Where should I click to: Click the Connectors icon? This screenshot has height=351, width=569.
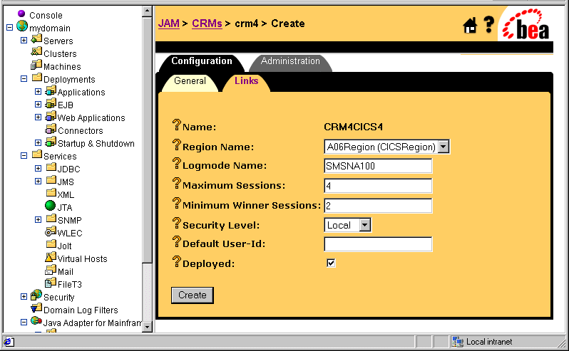tap(51, 129)
